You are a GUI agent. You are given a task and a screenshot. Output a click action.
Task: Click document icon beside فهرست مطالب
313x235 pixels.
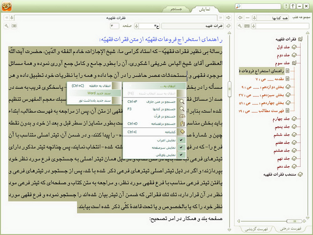pyautogui.click(x=287, y=111)
